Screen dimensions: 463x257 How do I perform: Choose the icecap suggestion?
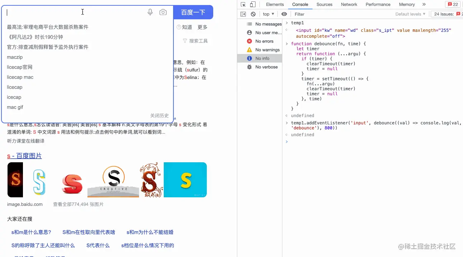pos(14,97)
